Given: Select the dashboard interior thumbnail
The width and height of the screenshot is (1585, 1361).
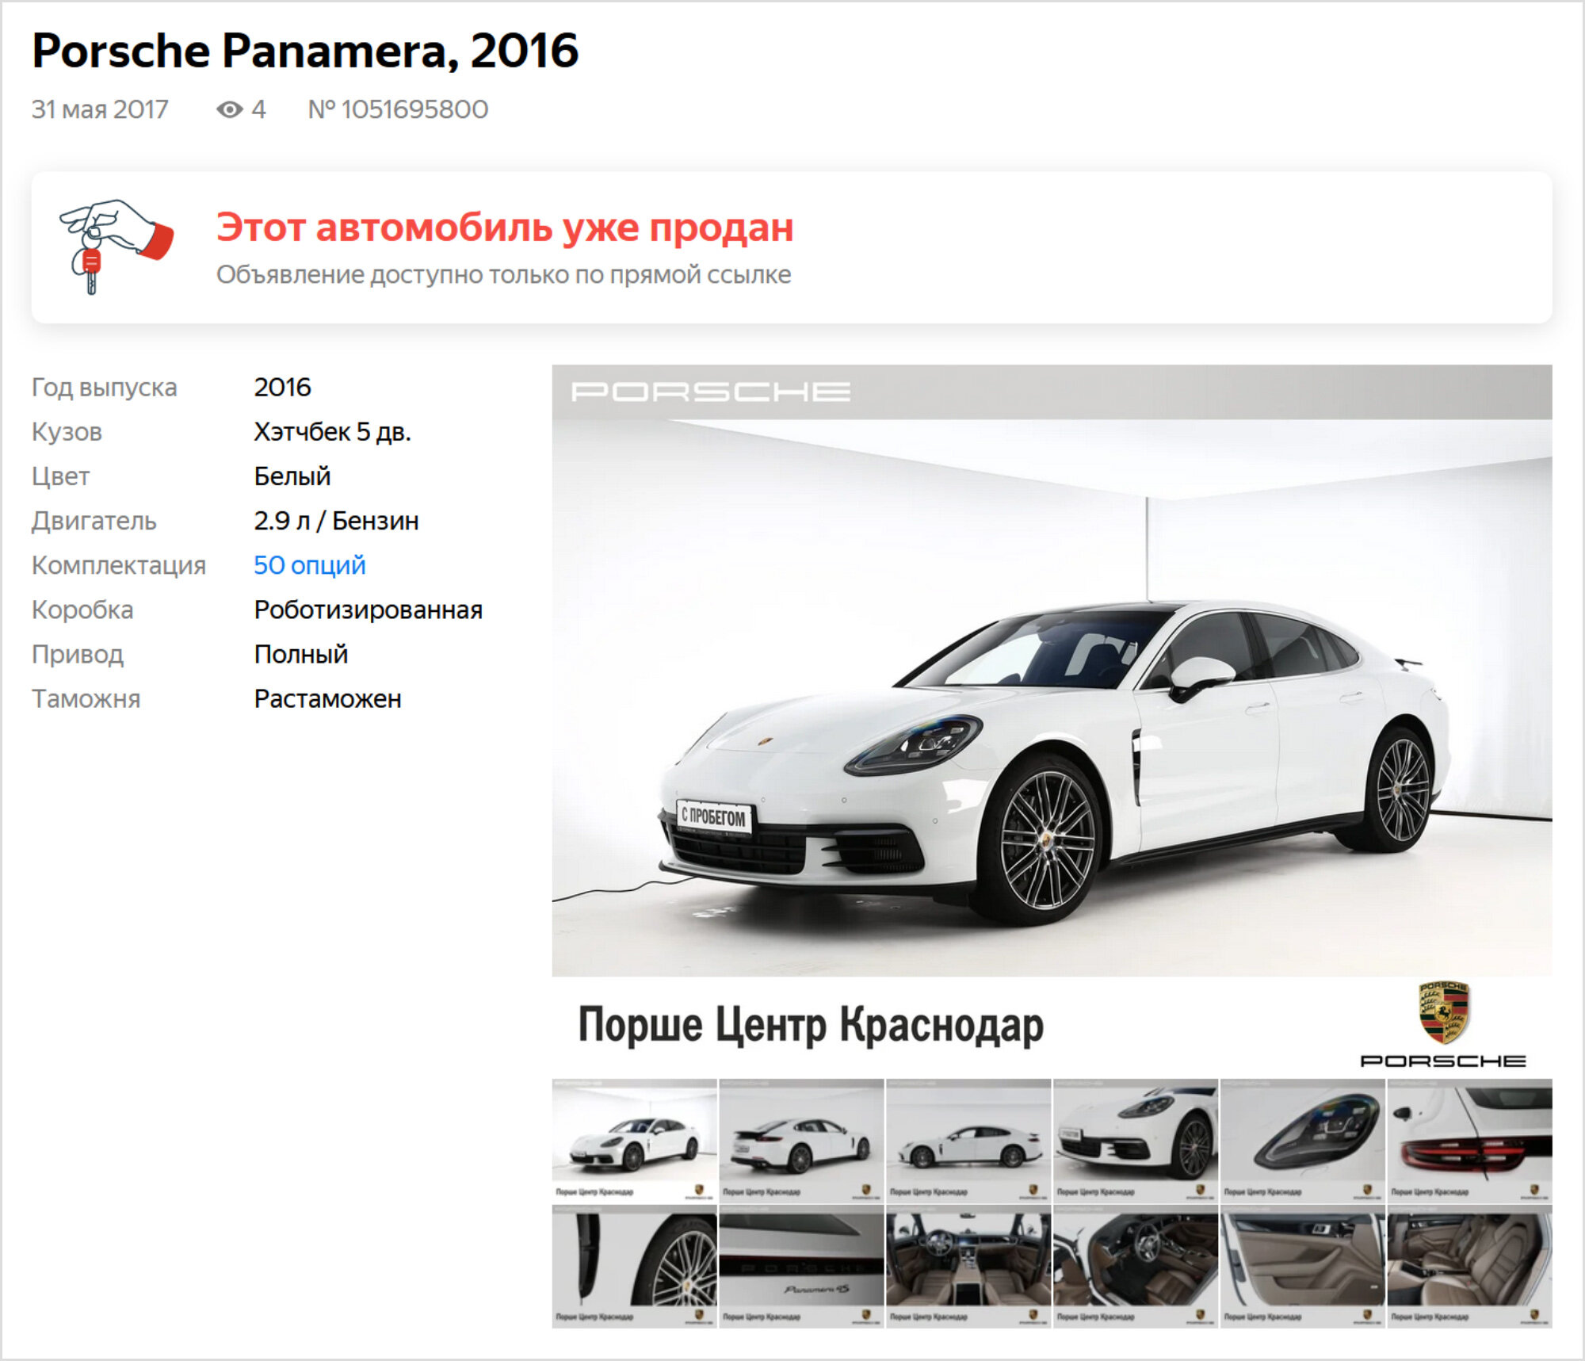Looking at the screenshot, I should (968, 1266).
